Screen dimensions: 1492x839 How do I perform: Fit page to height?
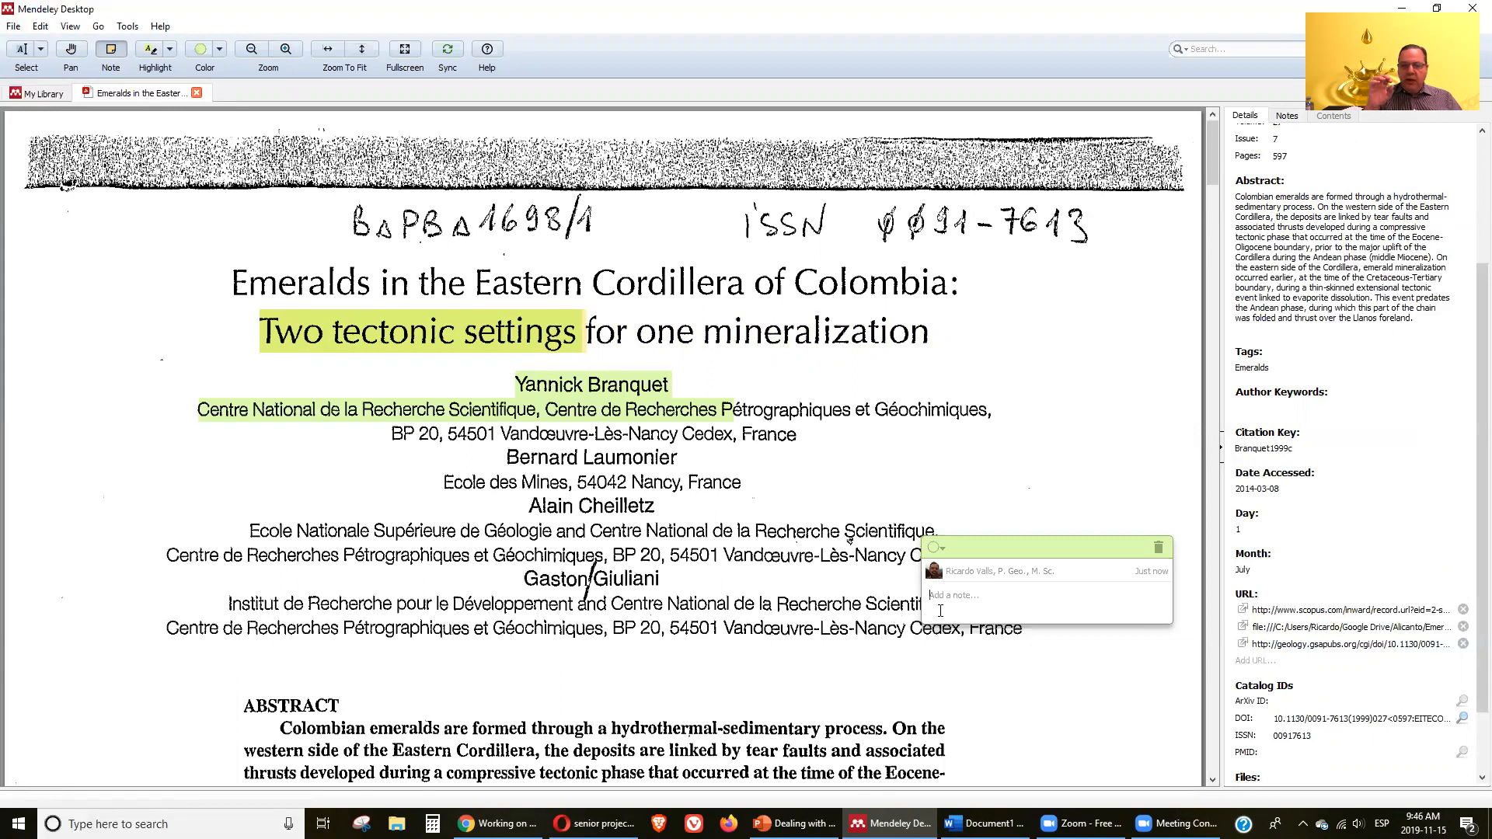pos(361,49)
